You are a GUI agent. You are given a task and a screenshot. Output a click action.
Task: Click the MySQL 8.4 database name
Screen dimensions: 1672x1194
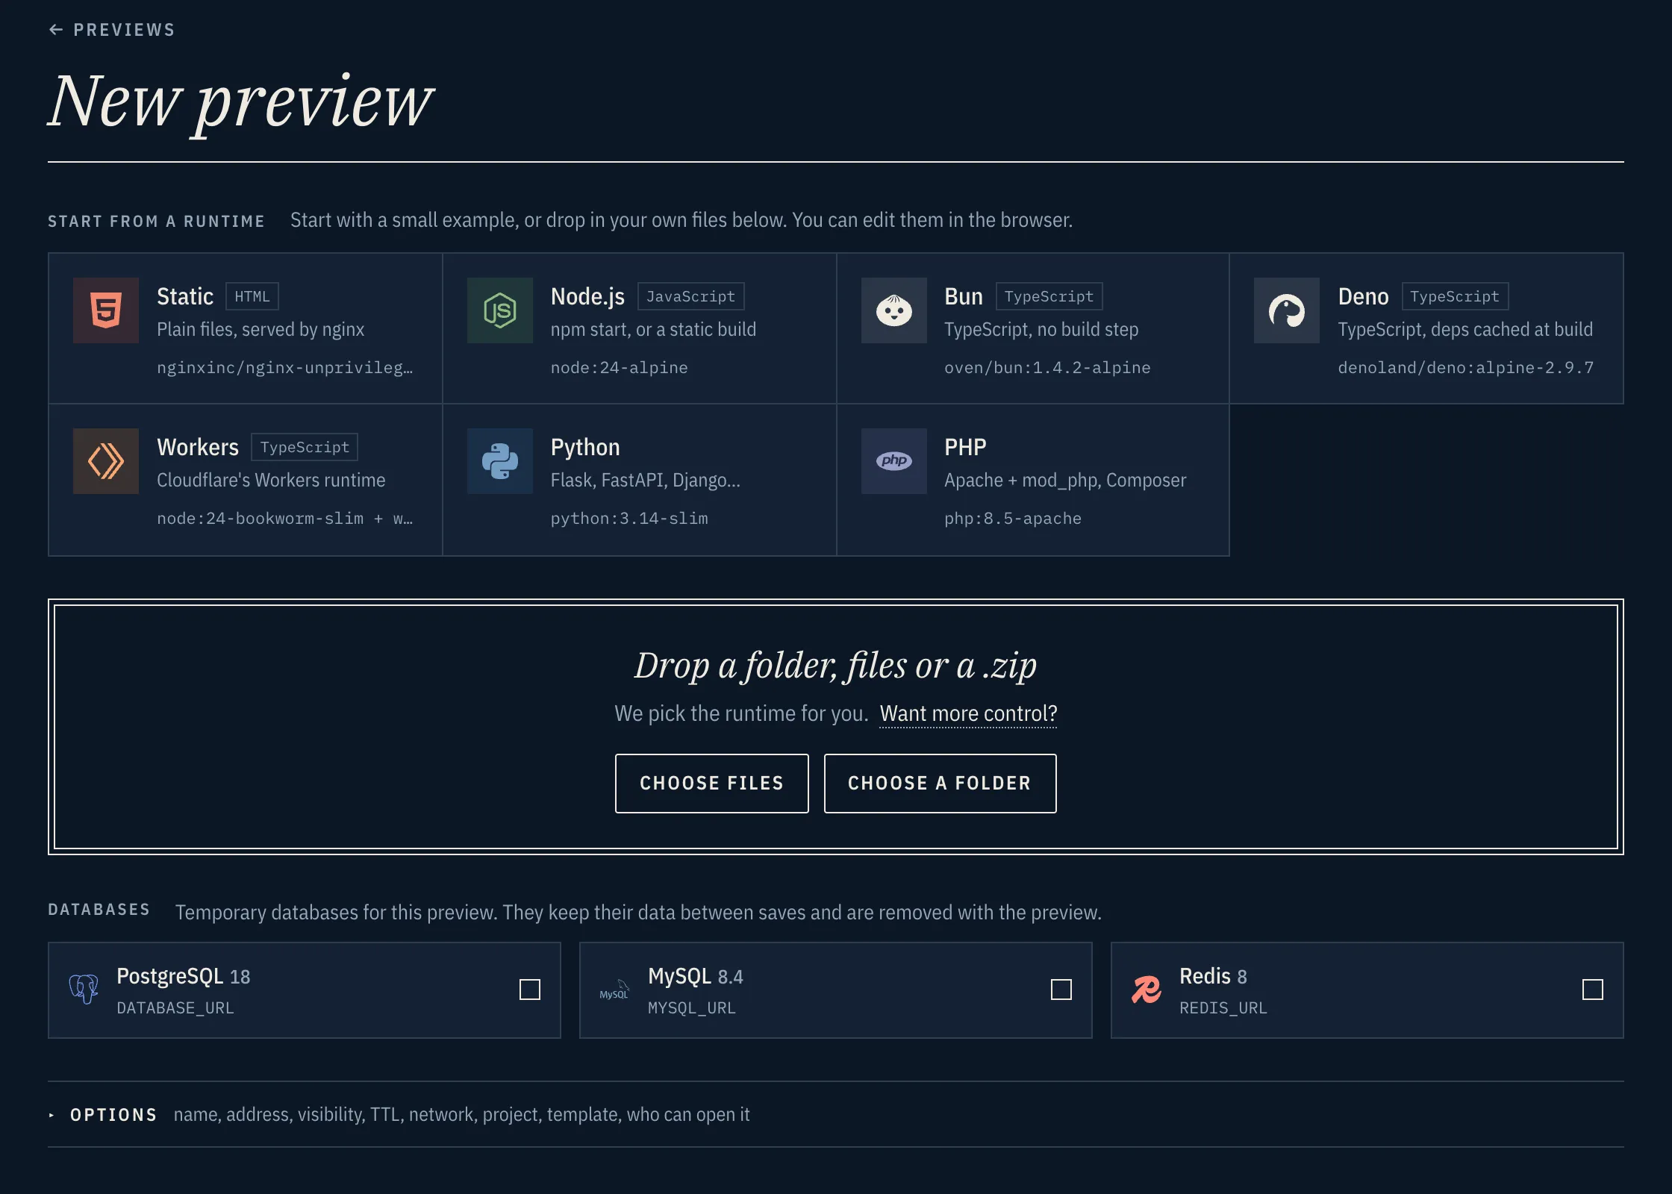point(696,977)
